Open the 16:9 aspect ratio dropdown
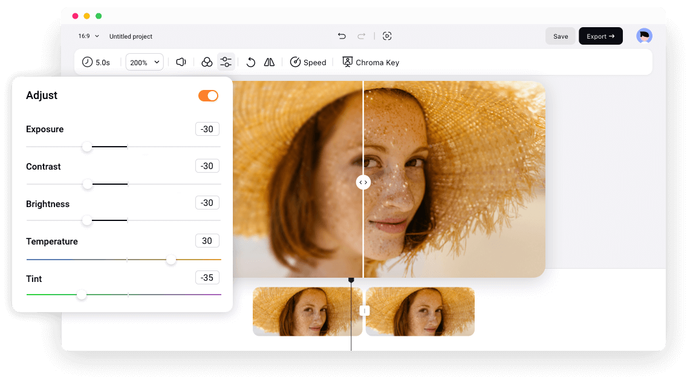 coord(86,36)
